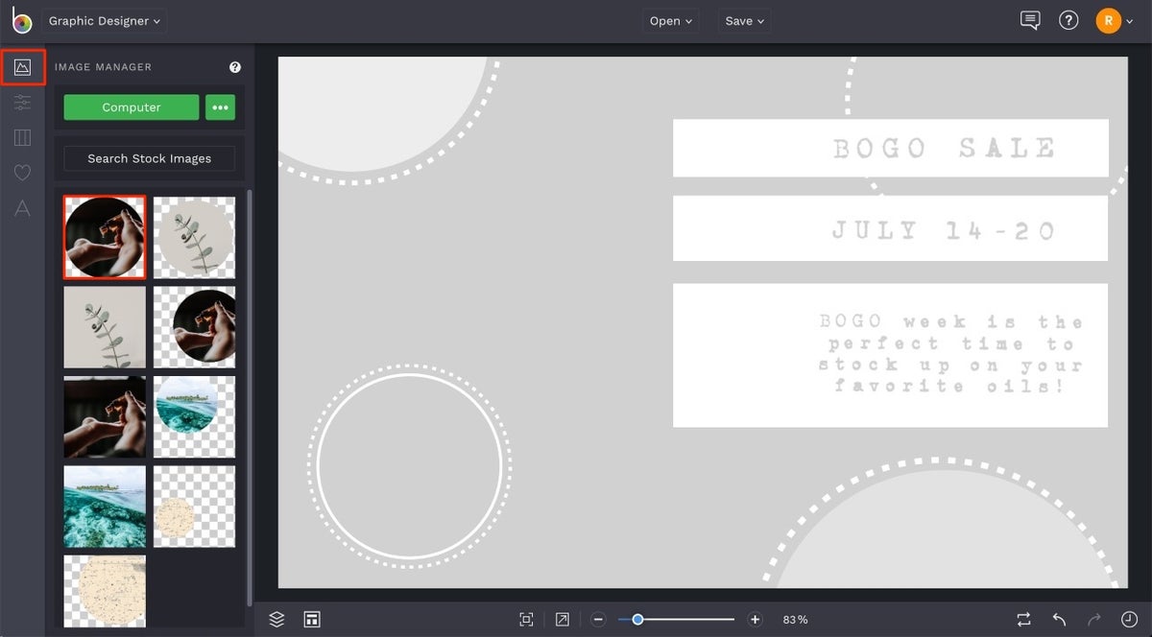Open the Favorites heart panel
The width and height of the screenshot is (1152, 637).
[22, 173]
